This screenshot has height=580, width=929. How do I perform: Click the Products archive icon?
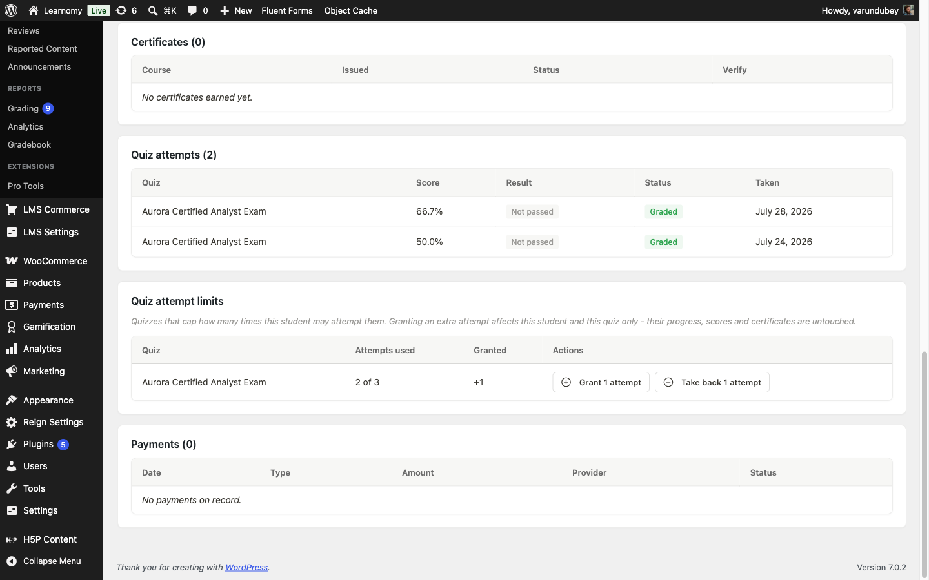12,283
